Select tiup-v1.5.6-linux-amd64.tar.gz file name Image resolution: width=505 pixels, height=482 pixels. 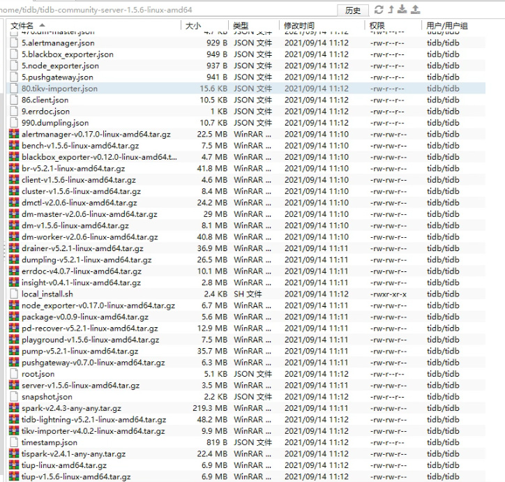(76, 477)
